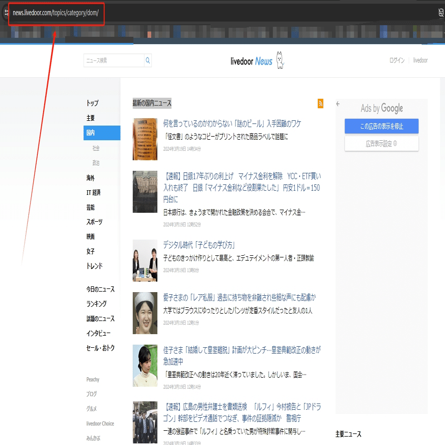Screen dimensions: 445x445
Task: Click ログイン link in header
Action: [x=397, y=60]
